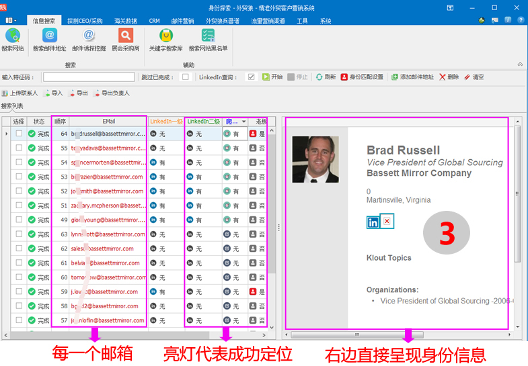Open the 流量营销渠道 tab
528x366 pixels.
(x=268, y=21)
